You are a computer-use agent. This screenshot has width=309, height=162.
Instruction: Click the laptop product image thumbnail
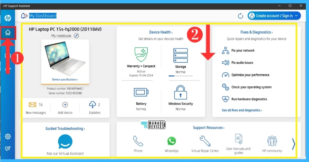65,58
